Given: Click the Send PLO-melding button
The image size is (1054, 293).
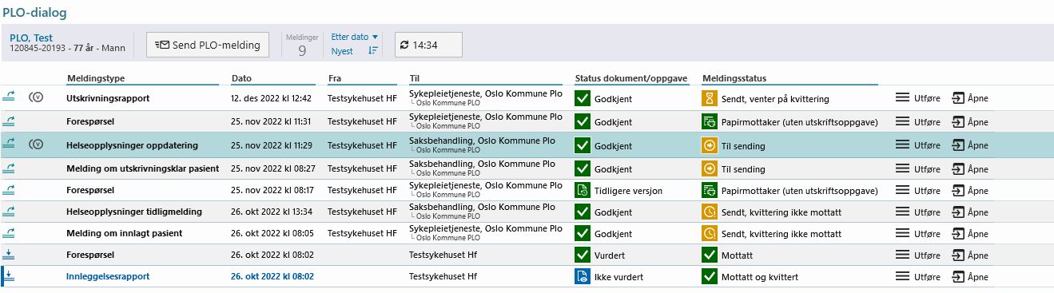Looking at the screenshot, I should click(x=208, y=45).
